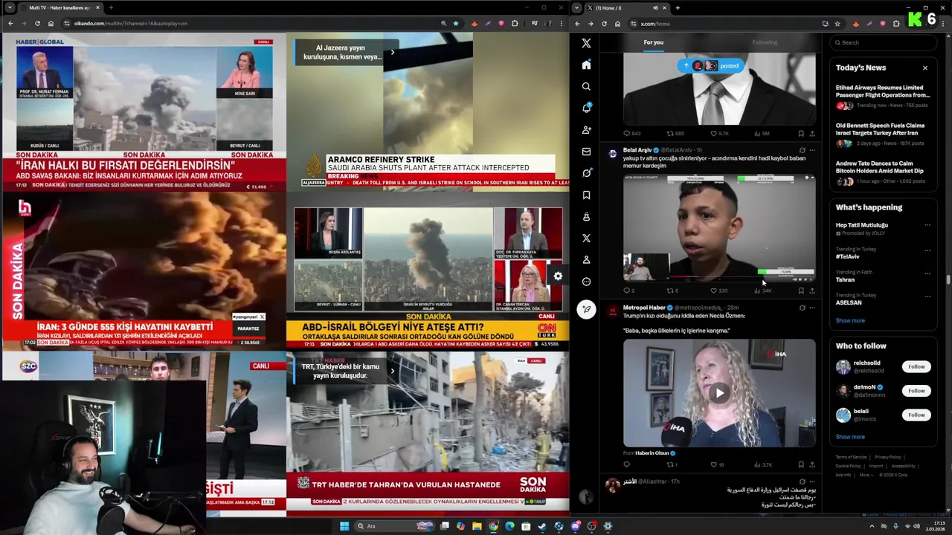This screenshot has width=952, height=535.
Task: Open Haber Global live stream tile
Action: click(144, 111)
